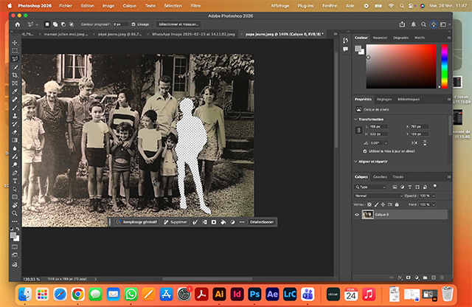This screenshot has height=307, width=472.
Task: Toggle lock position icon
Action: click(x=383, y=204)
